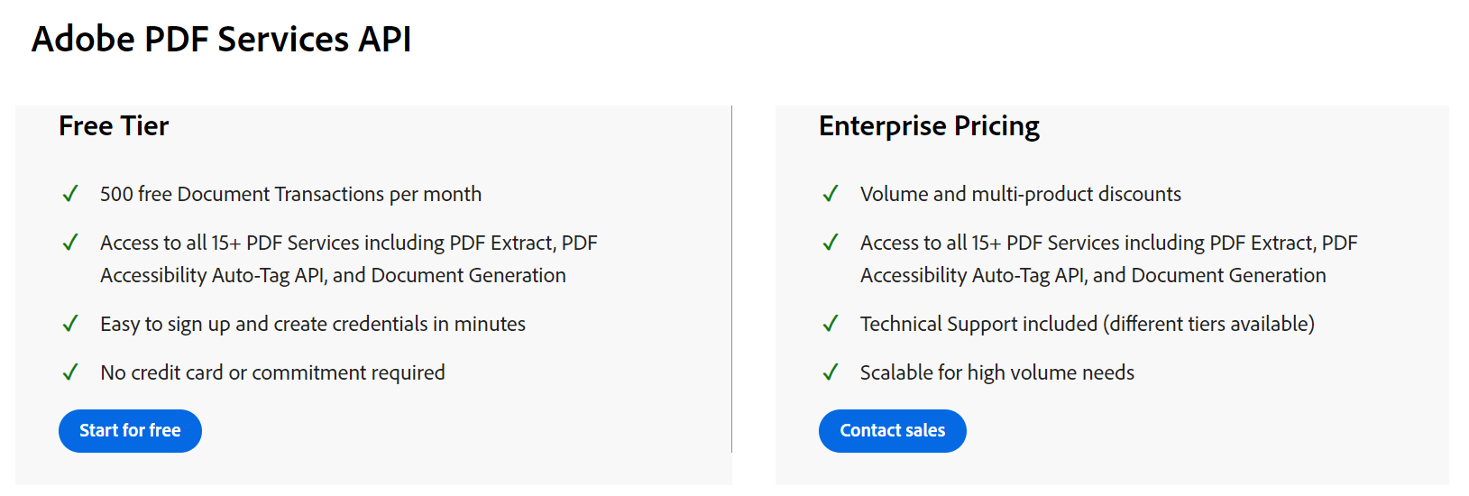The width and height of the screenshot is (1469, 496).
Task: Click checkmark next to No credit card required
Action: [70, 372]
